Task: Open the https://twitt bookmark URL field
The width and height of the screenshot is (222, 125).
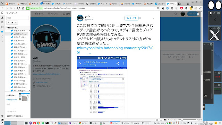Action: 12,100
